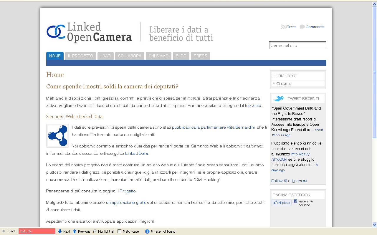Click 'Follow @lod_camera' link
Image resolution: width=377 pixels, height=235 pixels.
pyautogui.click(x=289, y=181)
